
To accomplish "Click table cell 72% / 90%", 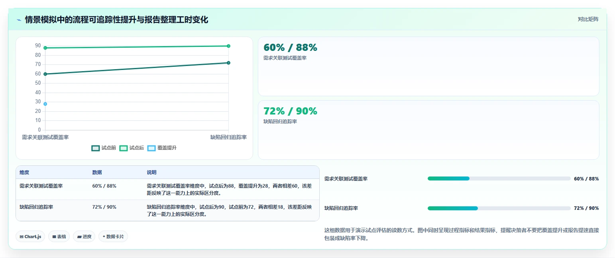I will pos(104,207).
